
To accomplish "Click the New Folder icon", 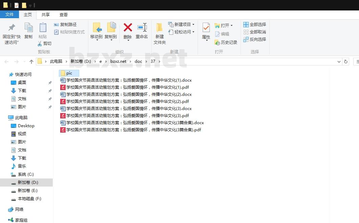I will [159, 28].
